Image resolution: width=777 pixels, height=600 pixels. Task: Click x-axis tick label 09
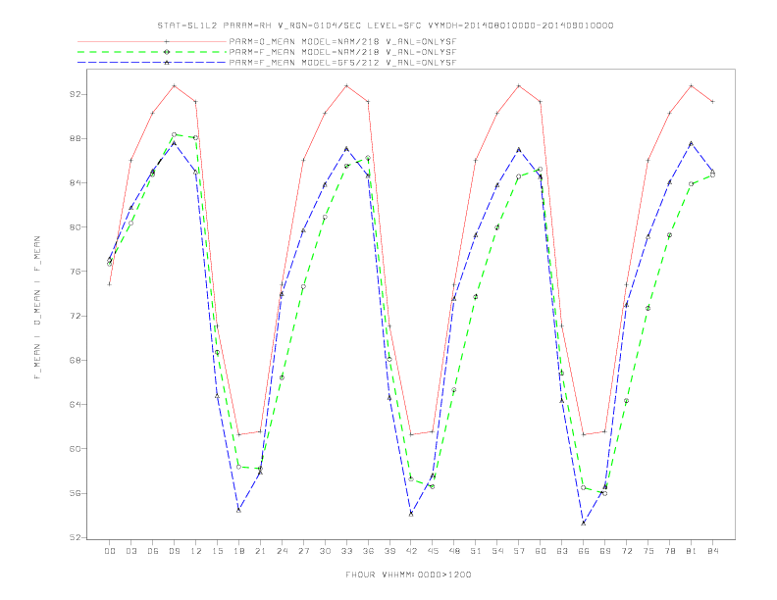174,551
